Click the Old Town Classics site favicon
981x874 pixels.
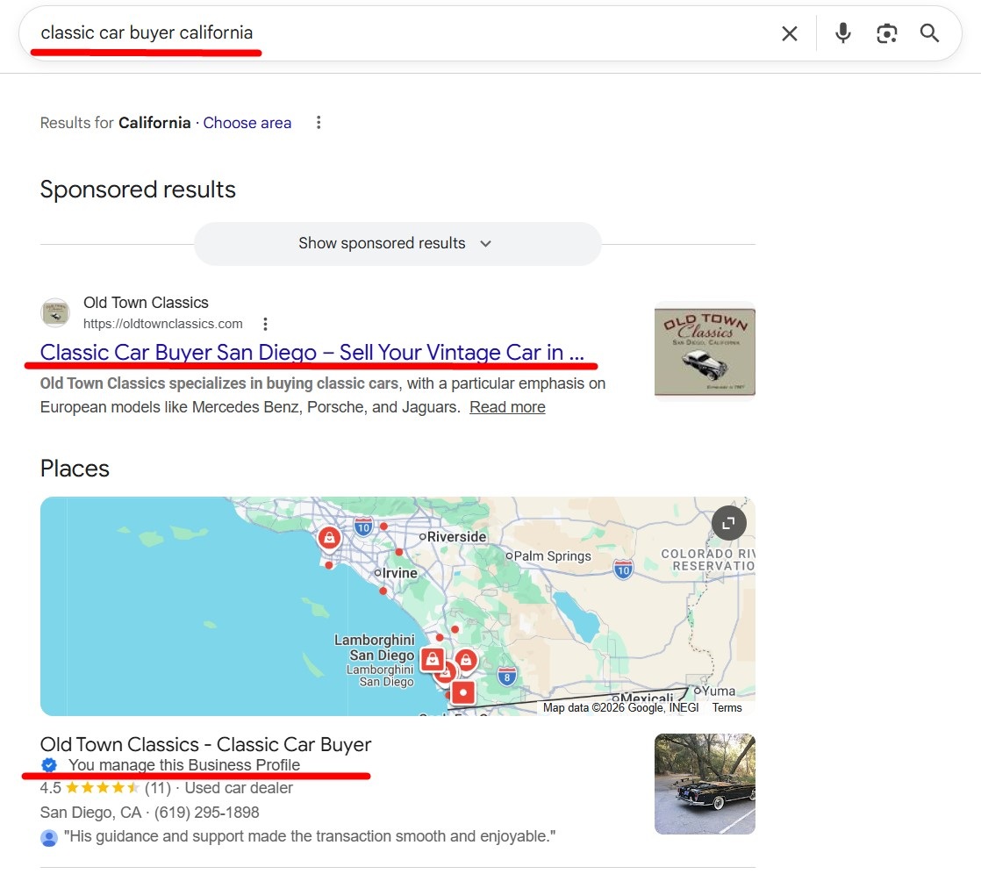[x=54, y=312]
